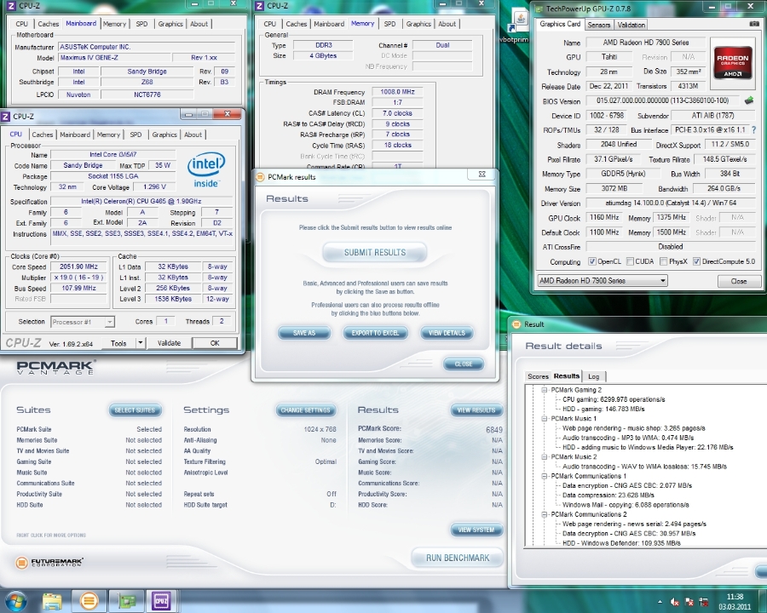The width and height of the screenshot is (767, 613).
Task: Collapse the PCMark Communications 2 tree node
Action: [x=544, y=514]
